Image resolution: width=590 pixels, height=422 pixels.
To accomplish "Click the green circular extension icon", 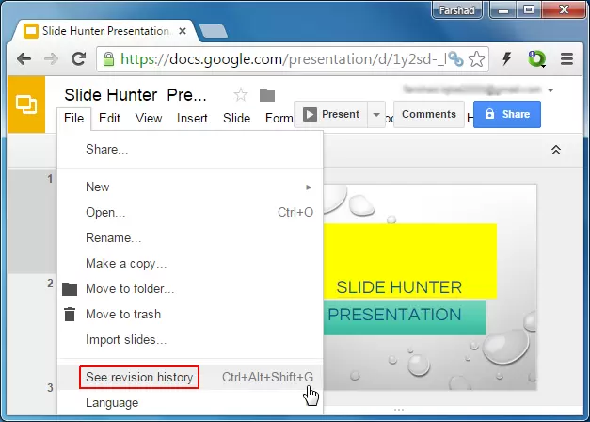I will 536,58.
